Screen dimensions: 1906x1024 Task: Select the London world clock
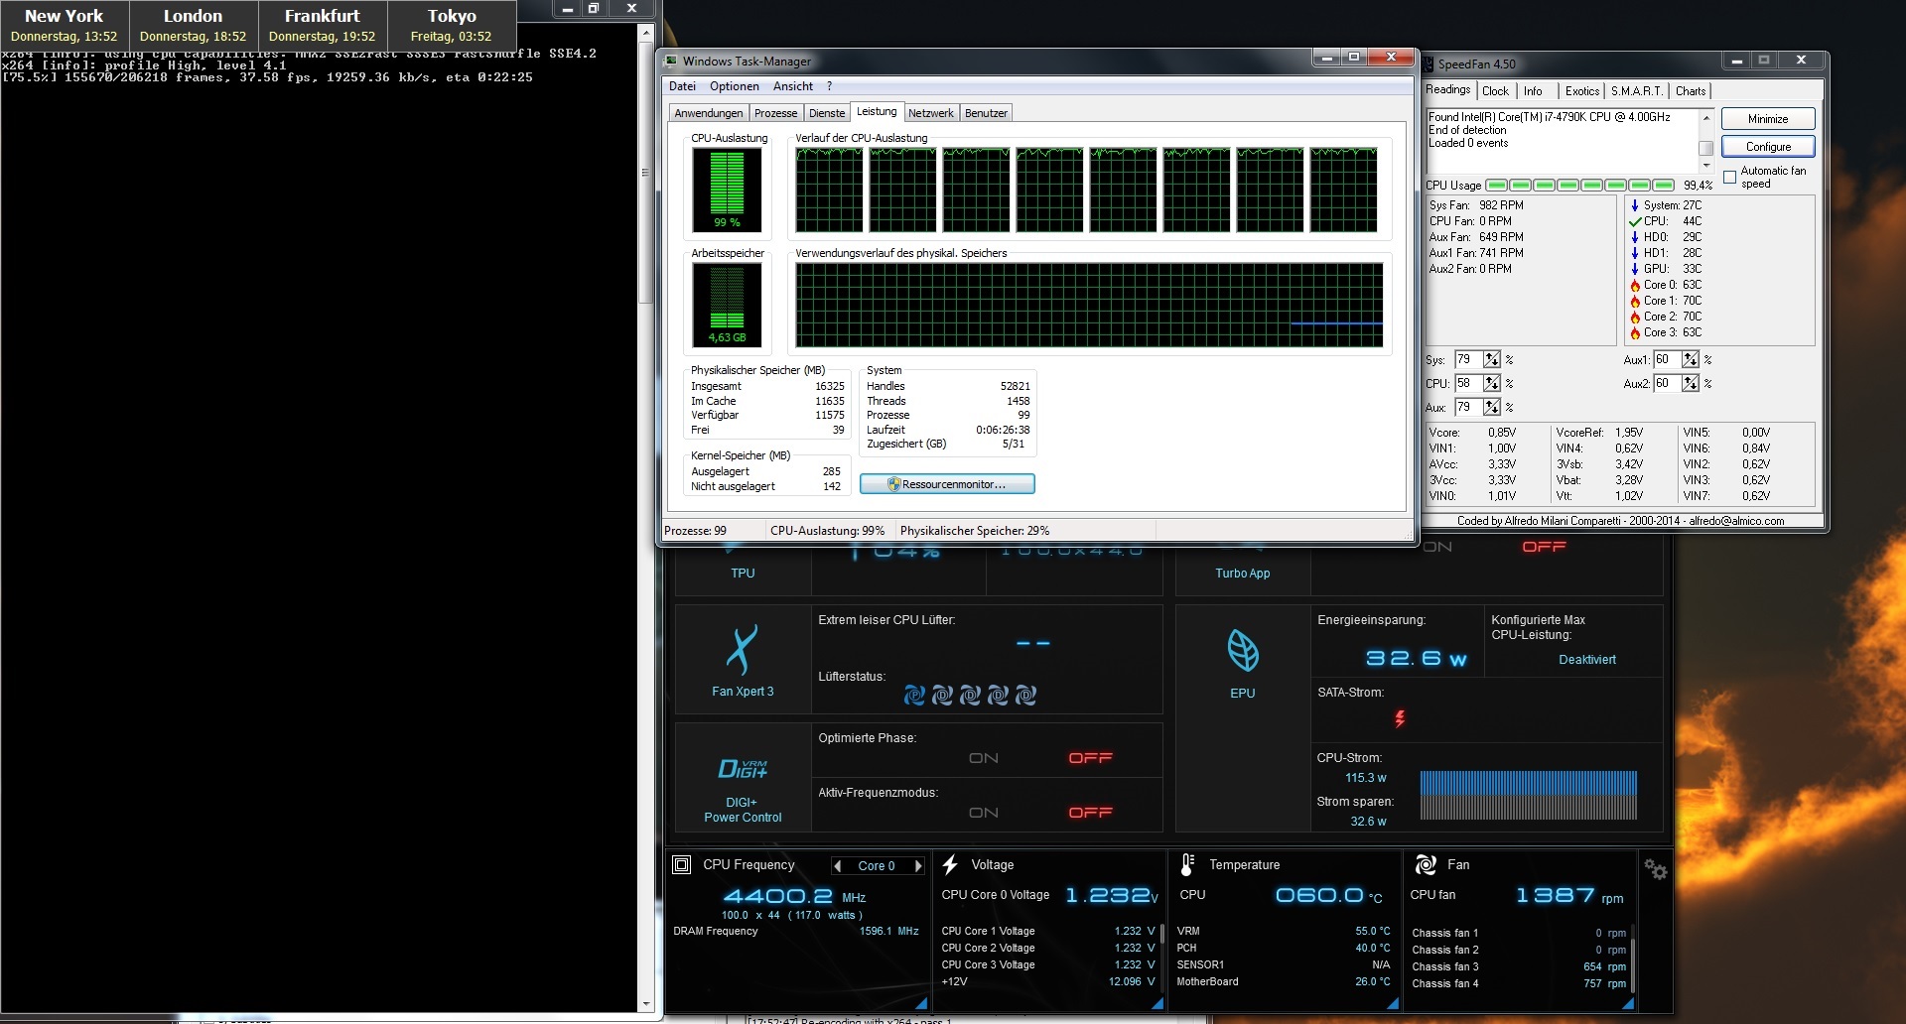pyautogui.click(x=194, y=24)
